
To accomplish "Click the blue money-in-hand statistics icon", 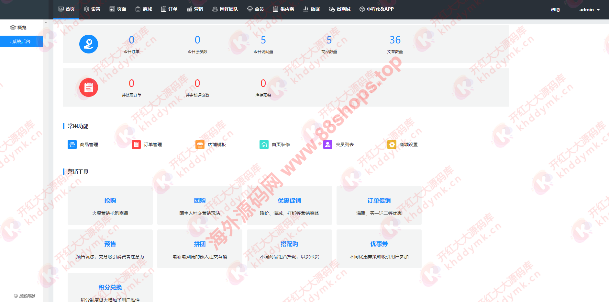I will tap(89, 44).
